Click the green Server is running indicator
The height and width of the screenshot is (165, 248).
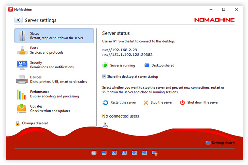coord(105,66)
